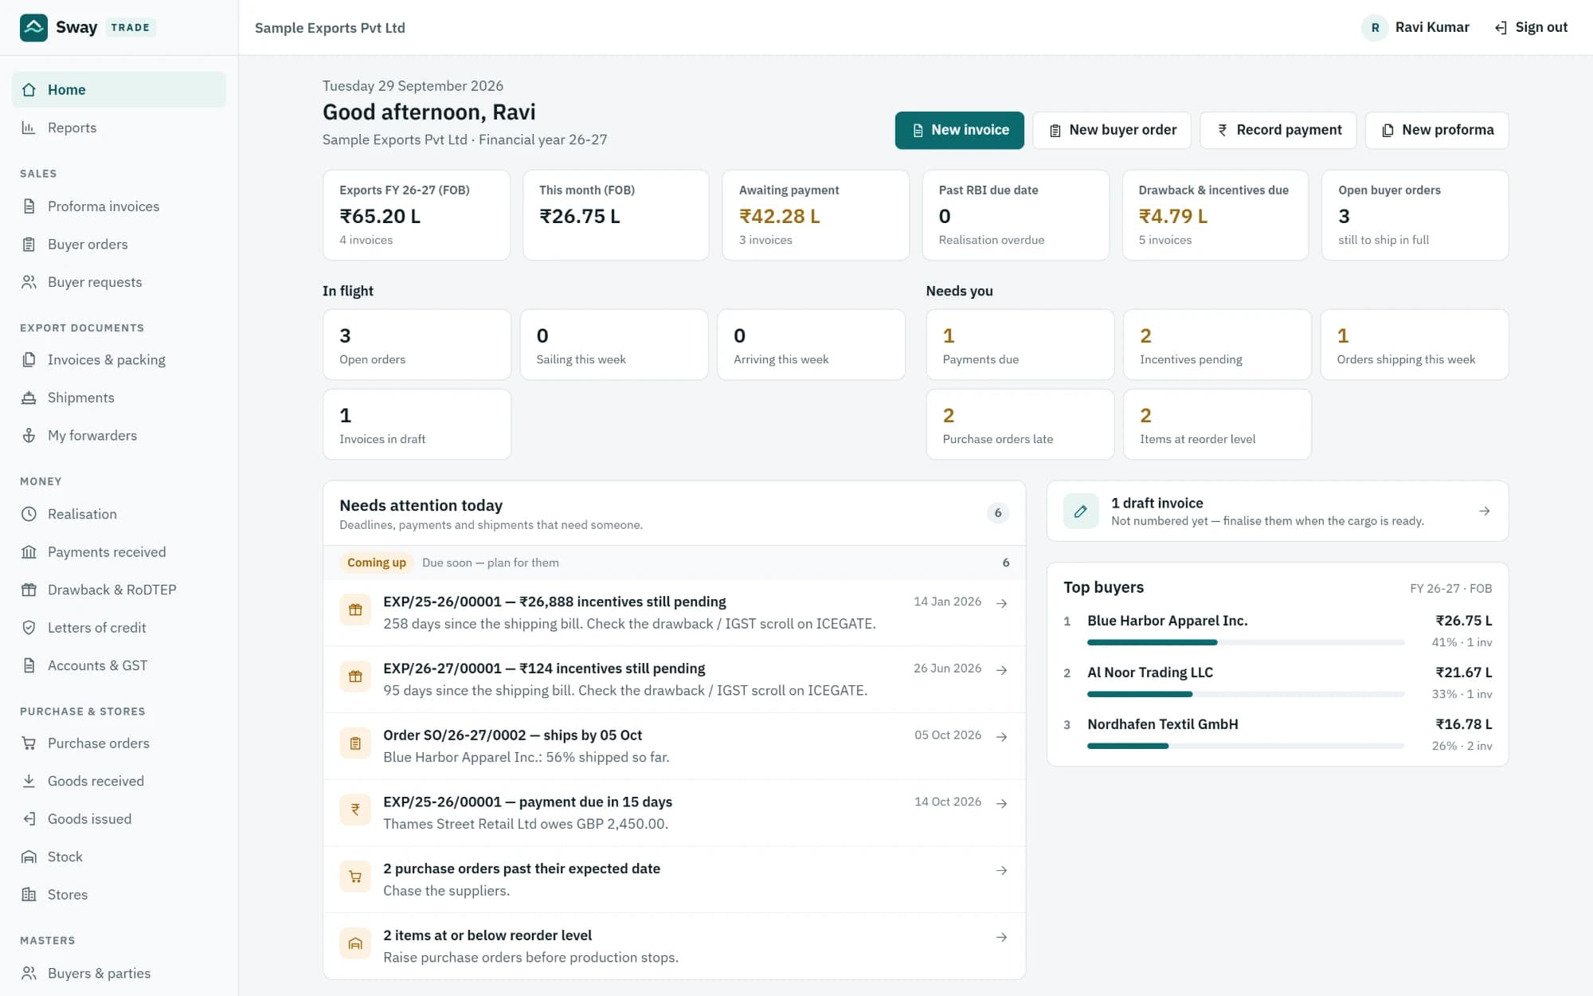1593x996 pixels.
Task: Click the Sway Trade logo icon
Action: click(x=33, y=27)
